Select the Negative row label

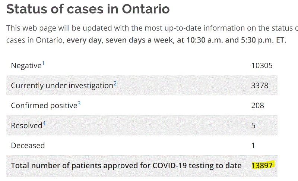(26, 66)
